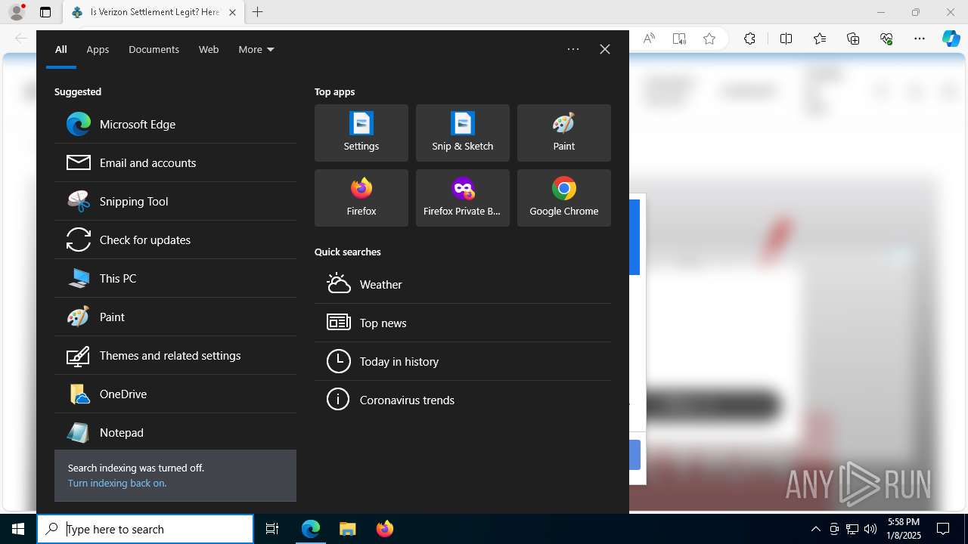Screen dimensions: 968x544
Task: Toggle Edge split screen
Action: pos(786,39)
